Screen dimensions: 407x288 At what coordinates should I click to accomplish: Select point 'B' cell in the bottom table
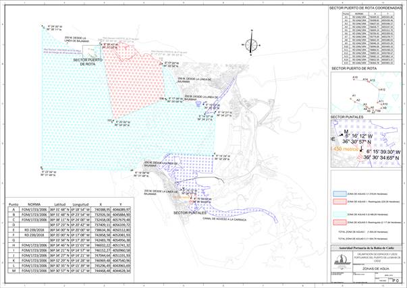[x=13, y=215]
